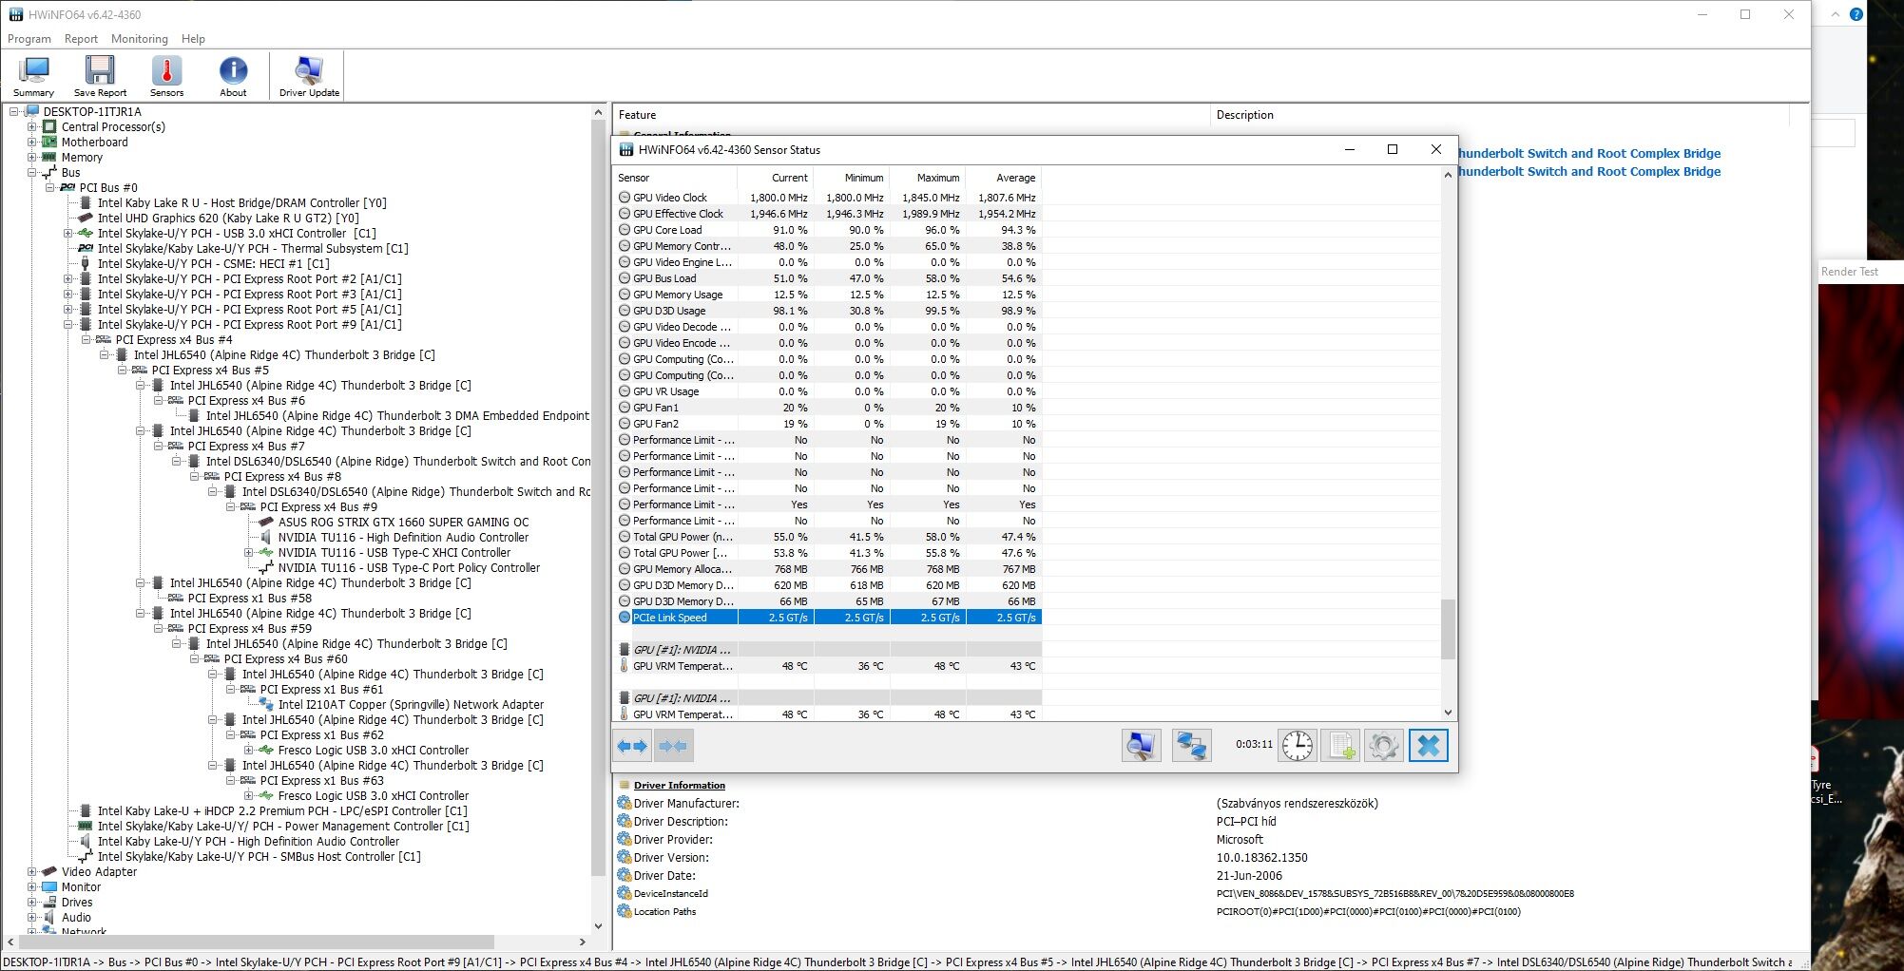Image resolution: width=1904 pixels, height=971 pixels.
Task: Select Intel UHD Graphics 620 tree item
Action: point(228,218)
